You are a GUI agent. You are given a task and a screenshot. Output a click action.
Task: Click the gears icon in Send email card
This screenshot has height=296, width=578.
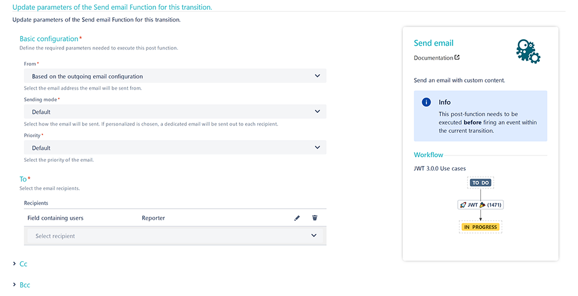click(x=528, y=51)
